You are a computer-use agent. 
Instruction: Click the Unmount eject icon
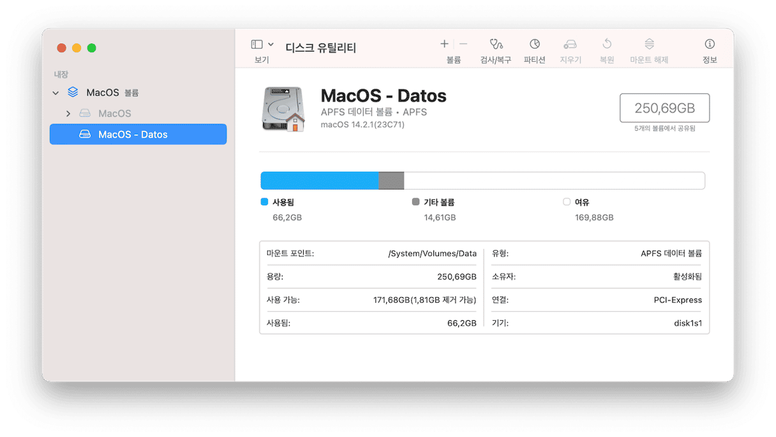pos(649,44)
